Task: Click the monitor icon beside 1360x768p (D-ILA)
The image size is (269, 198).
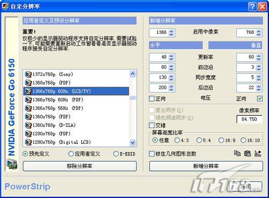Action: click(28, 125)
